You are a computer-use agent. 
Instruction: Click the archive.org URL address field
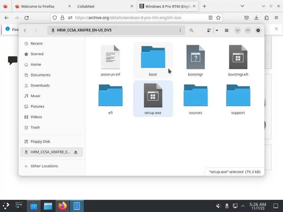[x=137, y=18]
